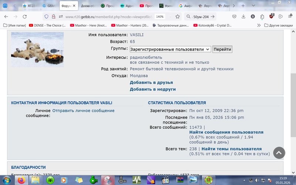Bookmark this page with the star icon
The image size is (296, 185).
click(x=178, y=17)
